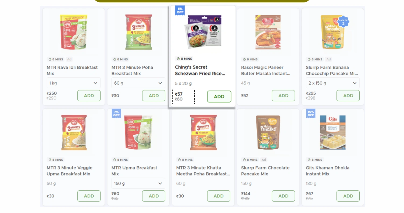Viewport: 404px width, 213px height.
Task: Add MTR 3 Minute Veggie Upma to cart
Action: pyautogui.click(x=89, y=196)
